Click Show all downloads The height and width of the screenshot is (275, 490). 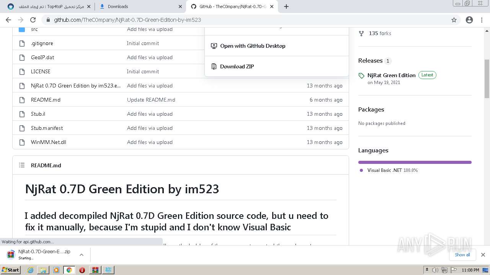[x=462, y=255]
